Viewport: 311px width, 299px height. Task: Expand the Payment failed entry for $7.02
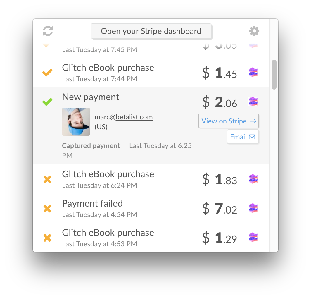click(92, 204)
